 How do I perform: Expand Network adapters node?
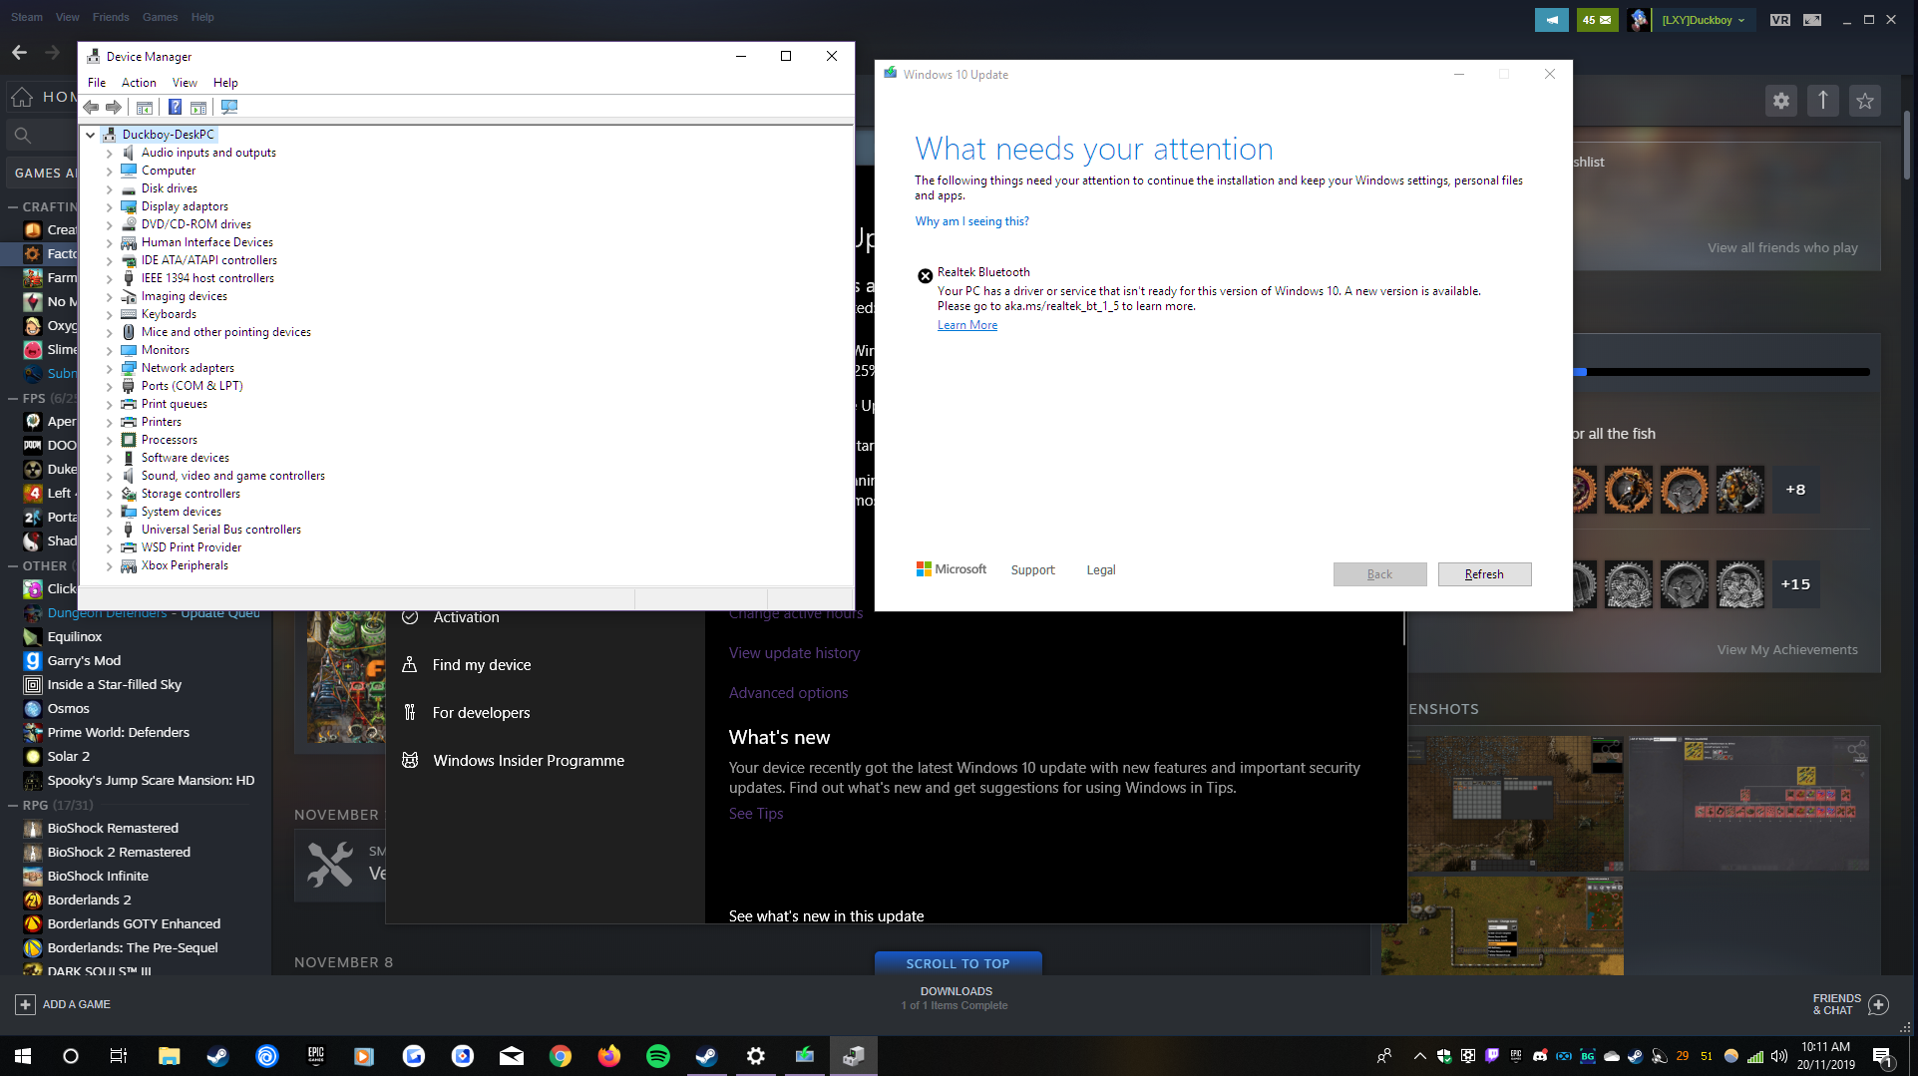110,369
